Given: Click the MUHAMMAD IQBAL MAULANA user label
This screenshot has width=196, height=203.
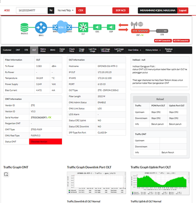Looking at the screenshot, I should coord(158,11).
